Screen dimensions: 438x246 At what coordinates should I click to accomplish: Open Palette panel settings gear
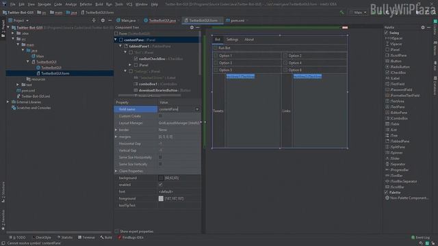(x=423, y=27)
